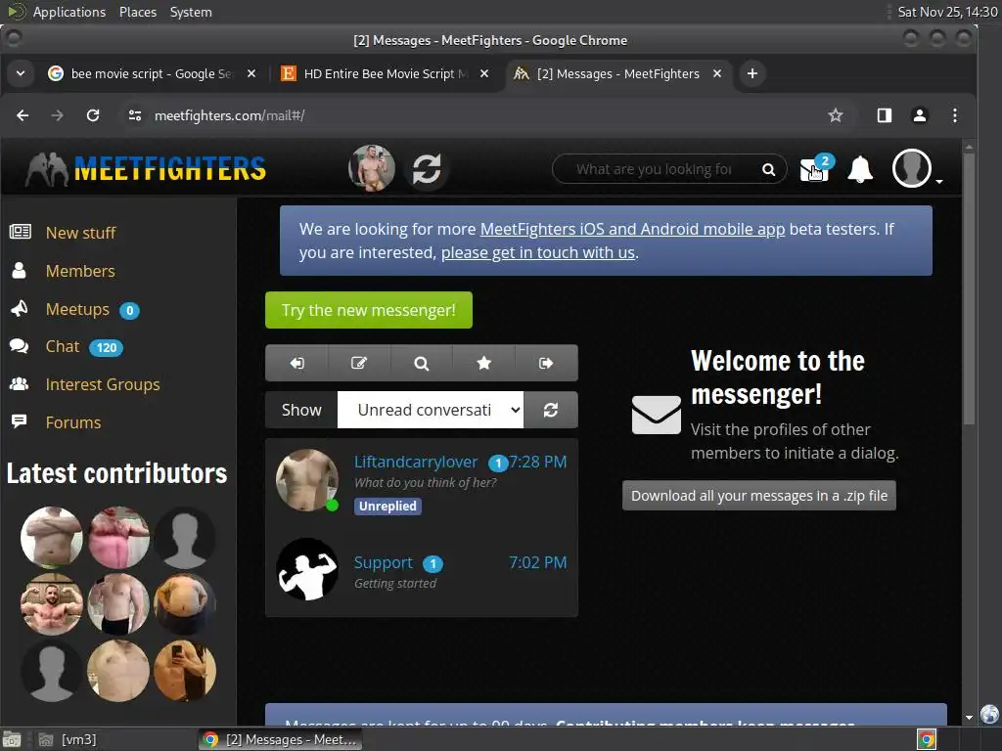Screen dimensions: 1002x751
Task: Click the reload conversations icon beside filter
Action: coord(551,410)
